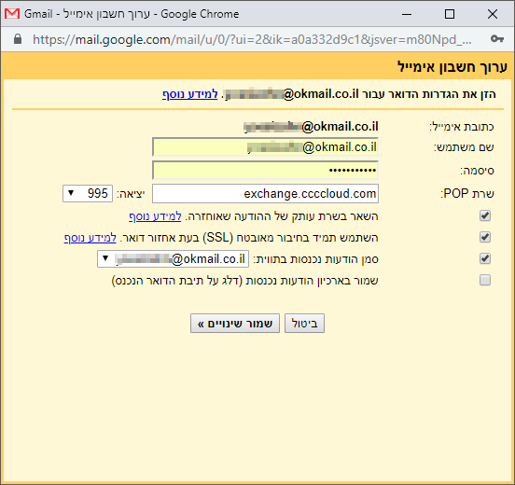Screen dimensions: 515x485
Task: Close the Gmail edit account window
Action: 493,14
